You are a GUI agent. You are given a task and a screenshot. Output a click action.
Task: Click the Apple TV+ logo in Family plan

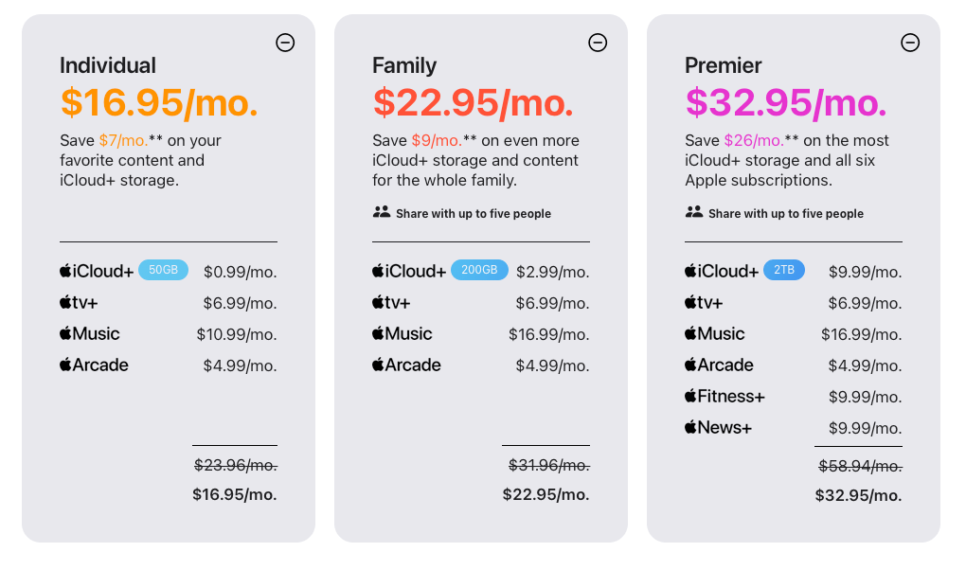391,303
